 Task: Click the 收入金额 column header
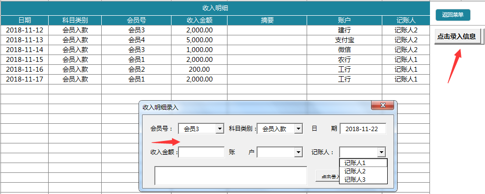200,21
